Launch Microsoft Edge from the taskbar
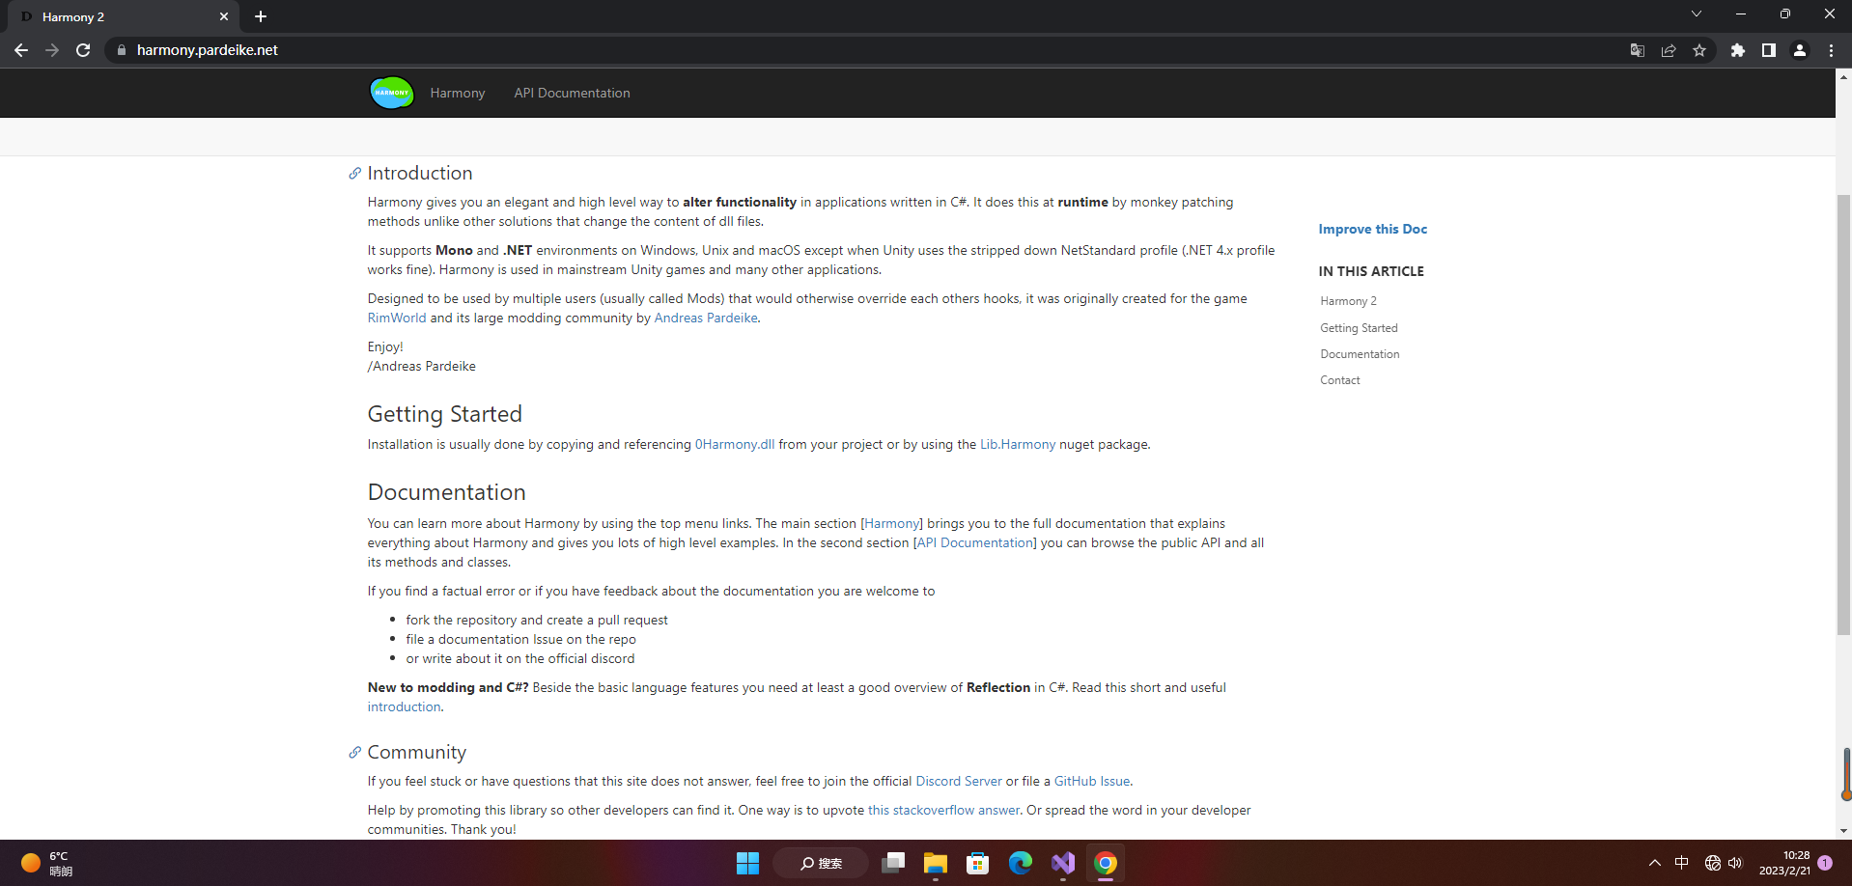This screenshot has width=1852, height=886. tap(1020, 863)
